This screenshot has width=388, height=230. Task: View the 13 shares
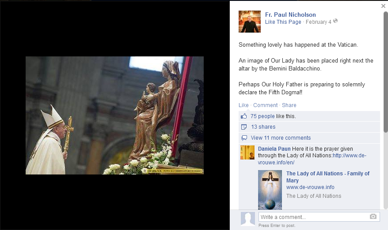point(263,127)
